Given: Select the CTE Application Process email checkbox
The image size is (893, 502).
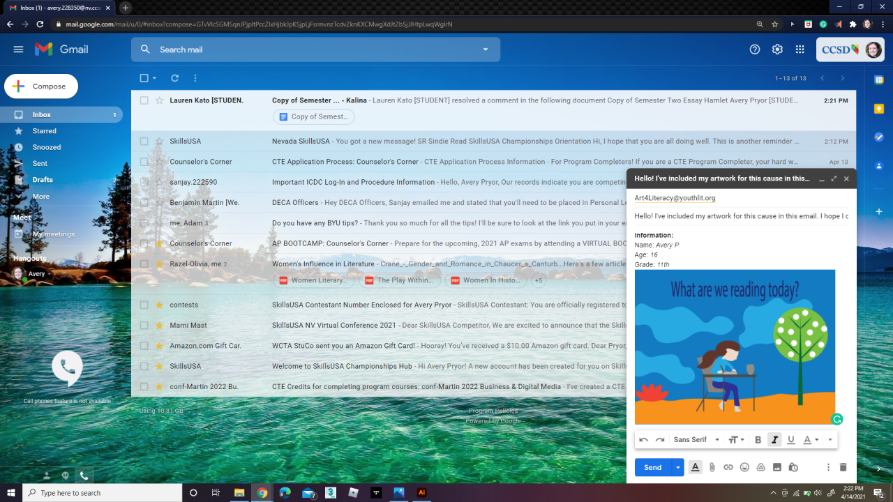Looking at the screenshot, I should coord(144,162).
